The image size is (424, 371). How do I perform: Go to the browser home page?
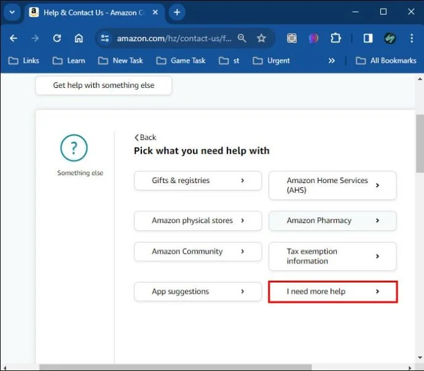click(79, 38)
